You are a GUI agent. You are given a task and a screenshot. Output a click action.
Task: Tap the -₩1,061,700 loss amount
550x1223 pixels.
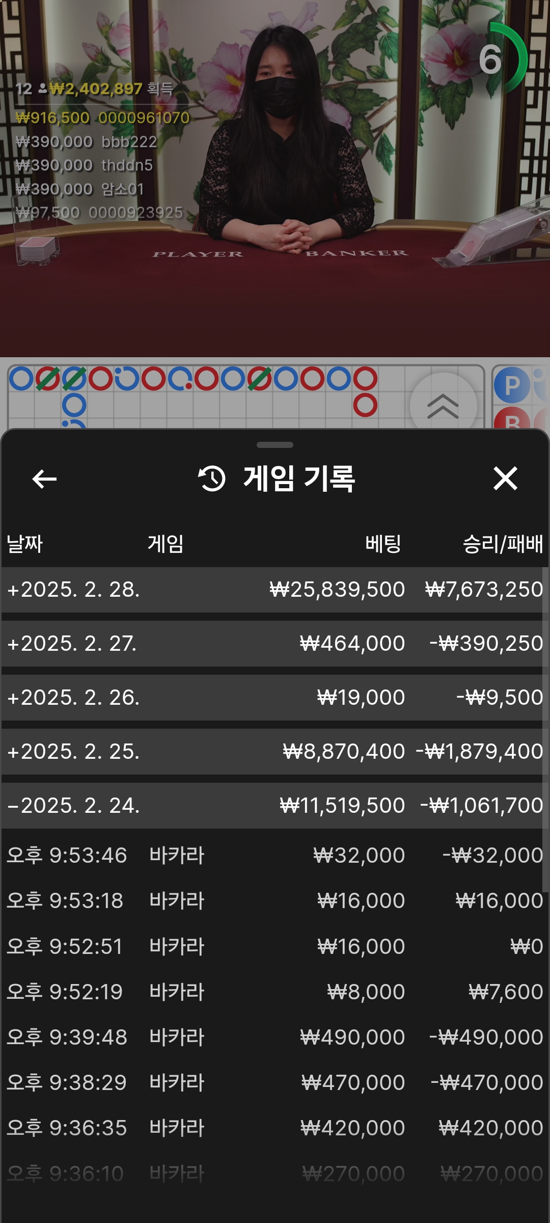coord(482,806)
